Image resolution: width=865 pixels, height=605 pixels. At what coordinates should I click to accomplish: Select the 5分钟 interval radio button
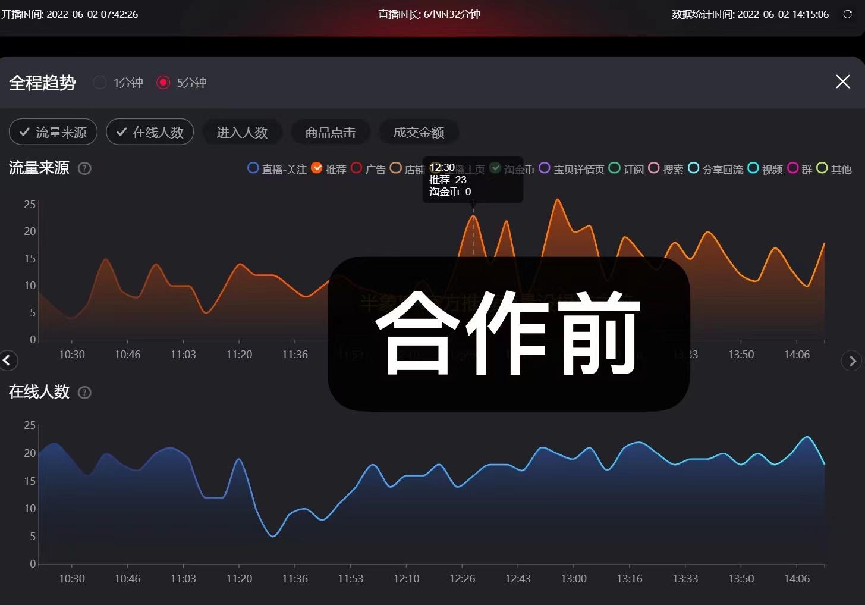pyautogui.click(x=163, y=83)
